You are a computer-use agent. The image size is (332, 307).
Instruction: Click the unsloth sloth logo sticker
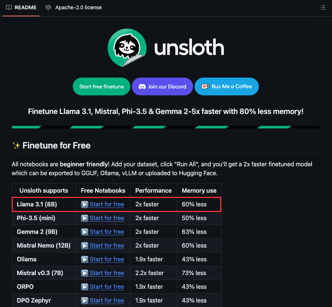[x=127, y=48]
